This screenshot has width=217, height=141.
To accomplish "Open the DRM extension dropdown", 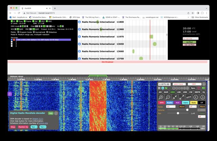I will point(194,84).
